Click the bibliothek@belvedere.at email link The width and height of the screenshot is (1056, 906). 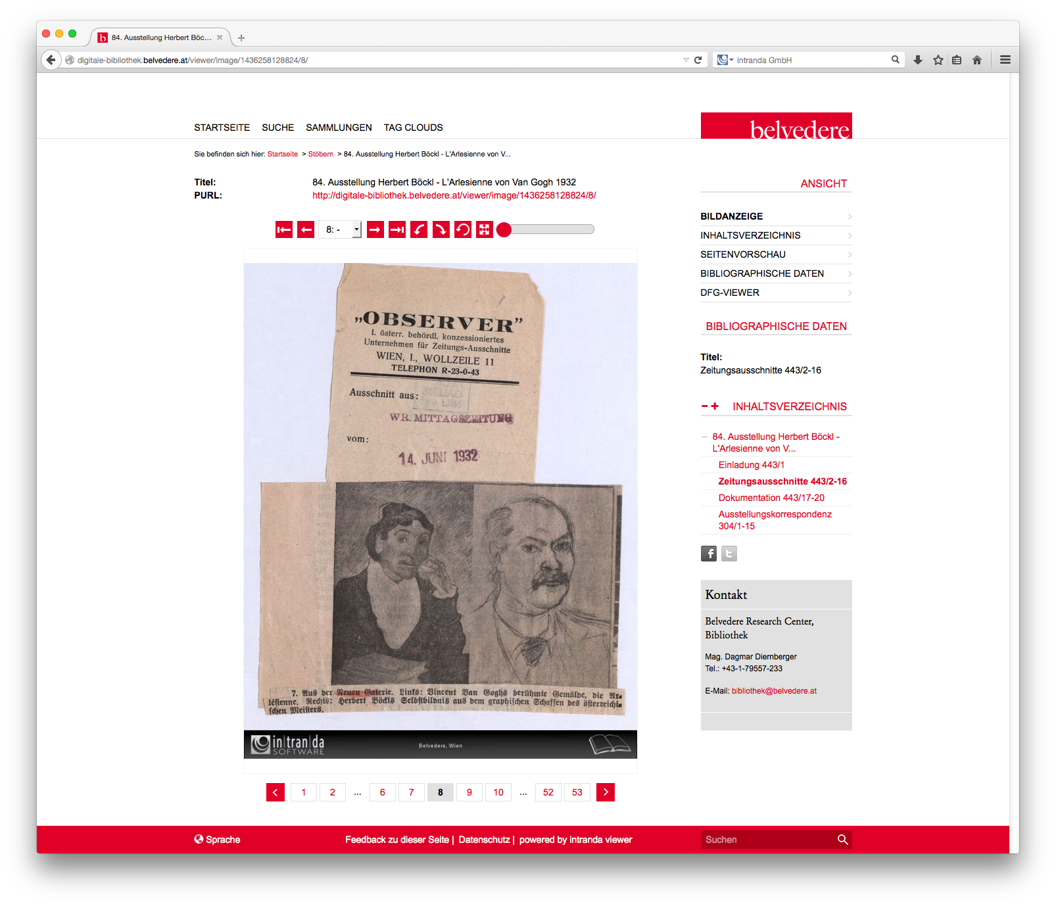(x=774, y=691)
